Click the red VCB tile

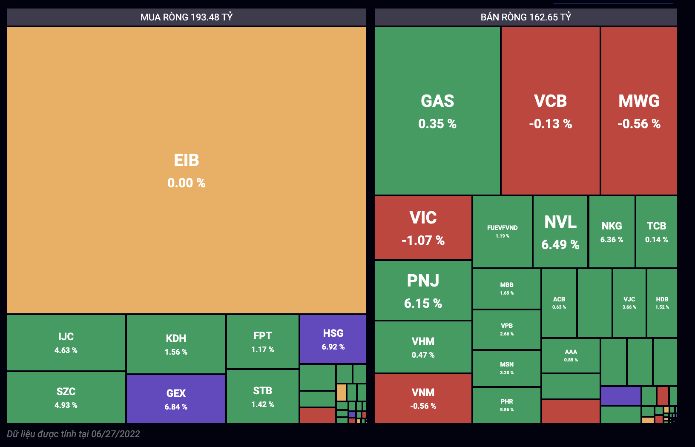551,111
